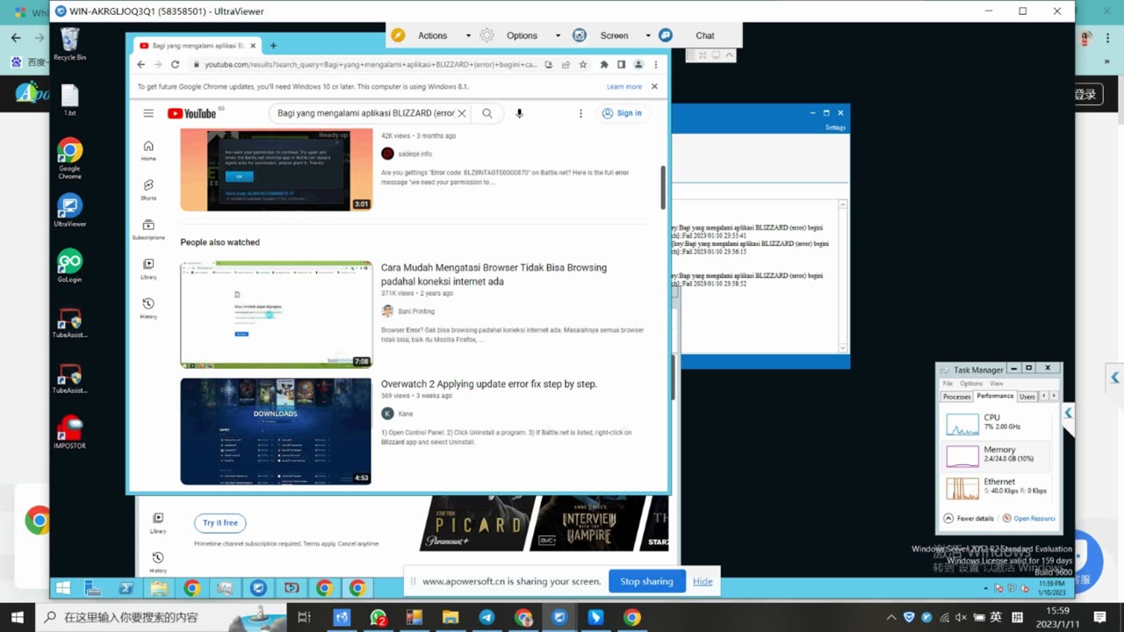Image resolution: width=1124 pixels, height=632 pixels.
Task: Open UltraViewer Chat panel
Action: pos(705,35)
